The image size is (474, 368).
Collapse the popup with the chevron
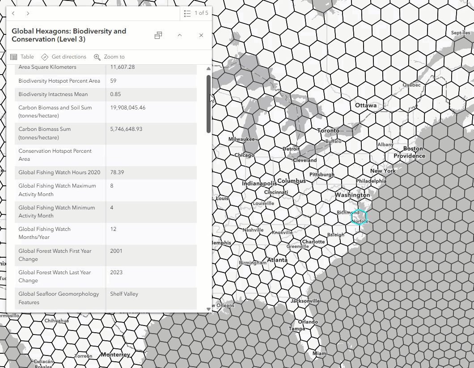(179, 35)
